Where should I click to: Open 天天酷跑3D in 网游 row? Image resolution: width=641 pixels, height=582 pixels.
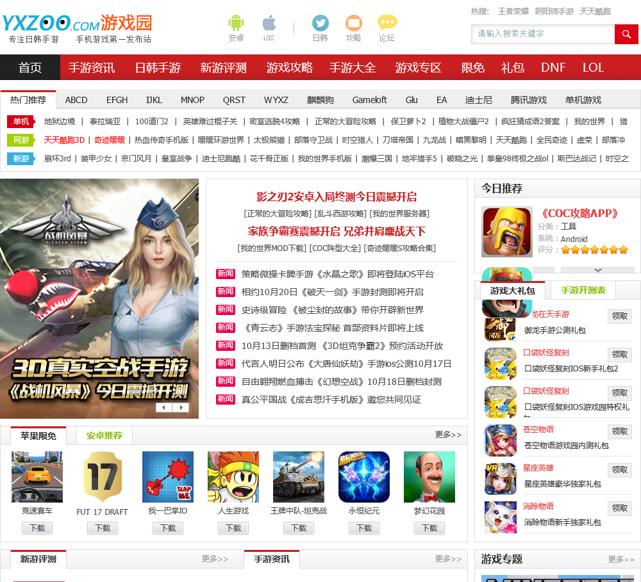pos(64,140)
